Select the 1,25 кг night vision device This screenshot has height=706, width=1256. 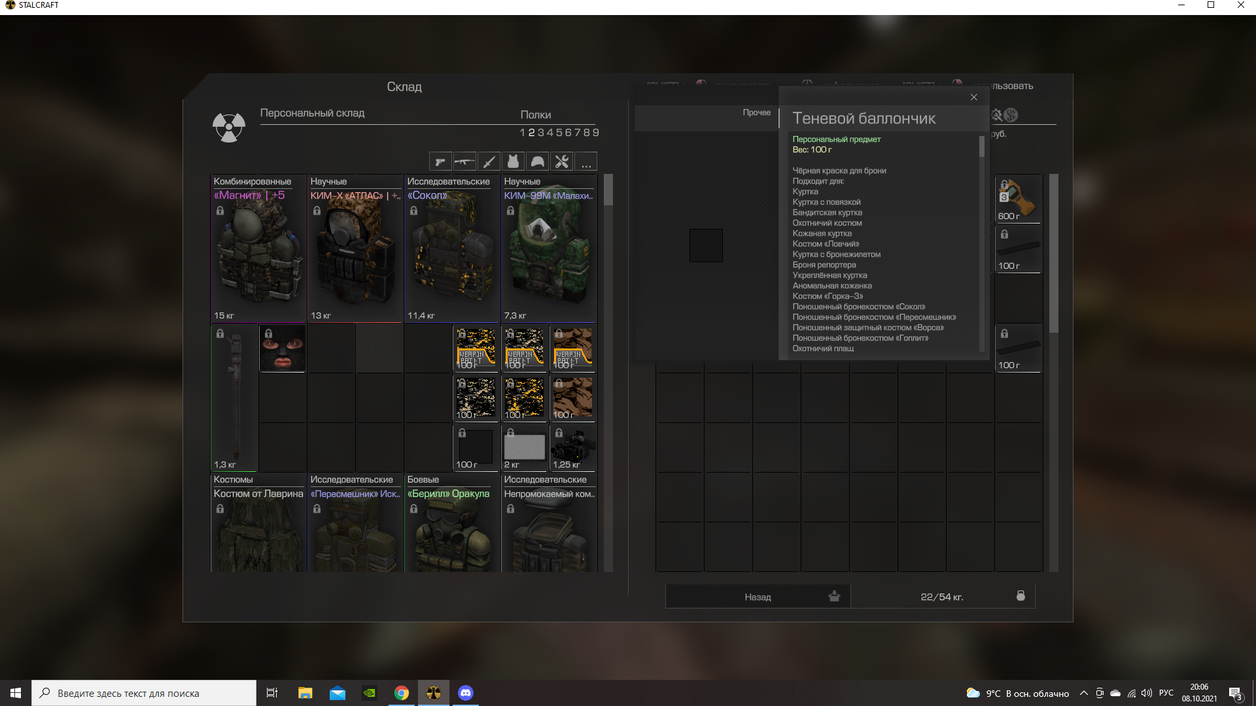572,448
